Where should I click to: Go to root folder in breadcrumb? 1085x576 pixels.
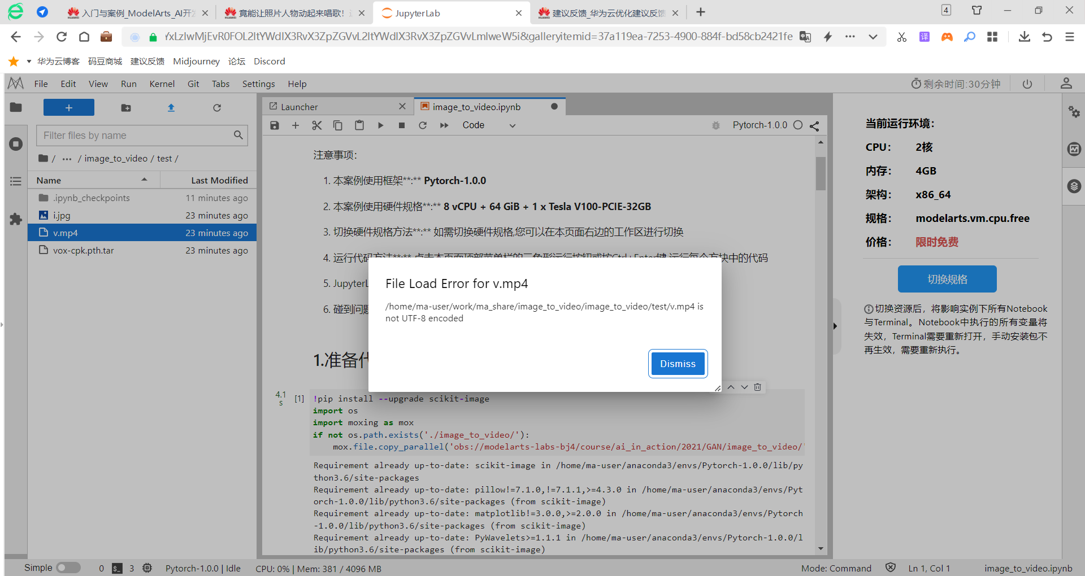coord(44,158)
